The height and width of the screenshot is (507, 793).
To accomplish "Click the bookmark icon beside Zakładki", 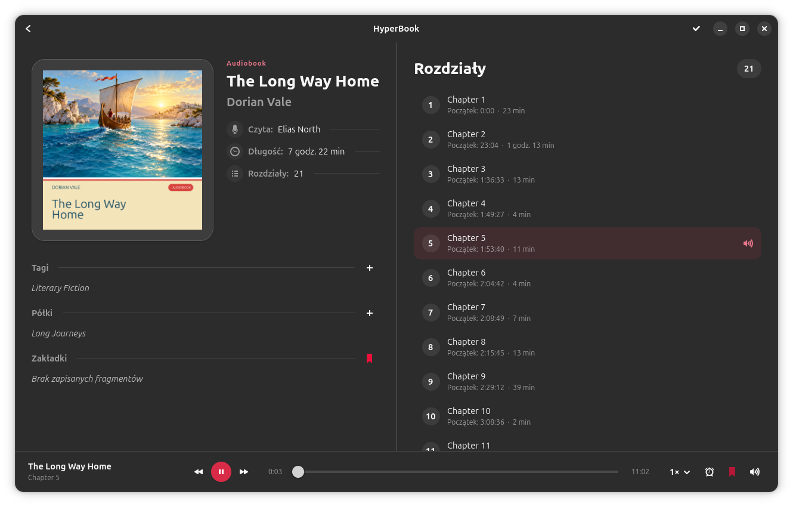I will pos(370,358).
